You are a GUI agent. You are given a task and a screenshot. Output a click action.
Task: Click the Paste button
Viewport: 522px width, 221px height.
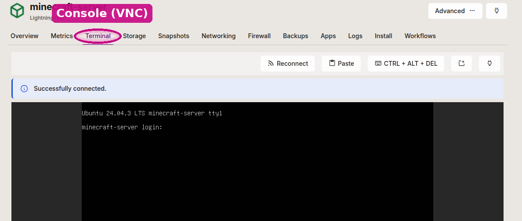coord(341,64)
